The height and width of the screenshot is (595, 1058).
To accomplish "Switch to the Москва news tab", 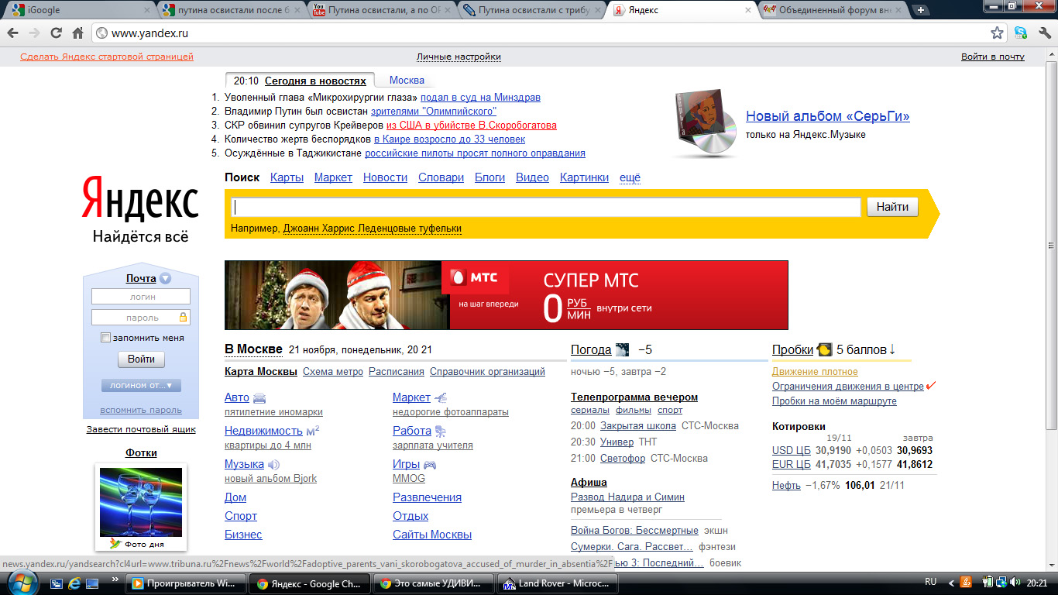I will click(x=407, y=81).
